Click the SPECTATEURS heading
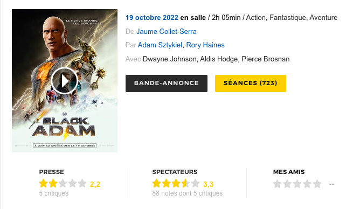 click(x=175, y=172)
